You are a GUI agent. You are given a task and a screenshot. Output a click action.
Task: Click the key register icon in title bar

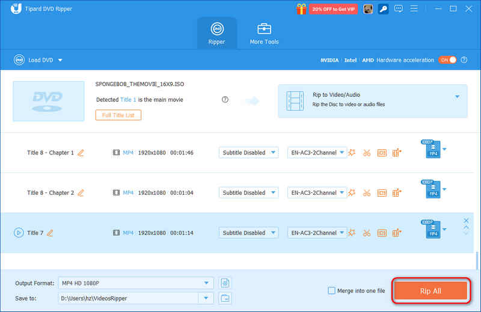[383, 9]
